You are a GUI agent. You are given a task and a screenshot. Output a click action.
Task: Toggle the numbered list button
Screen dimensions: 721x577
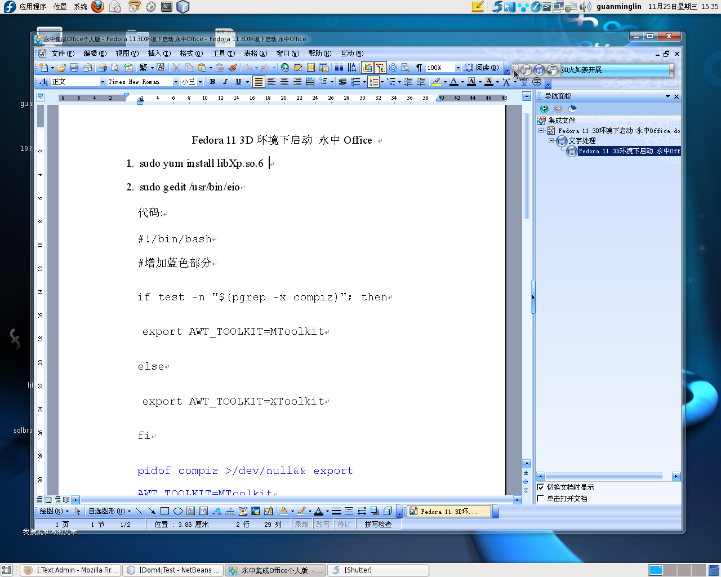[373, 82]
